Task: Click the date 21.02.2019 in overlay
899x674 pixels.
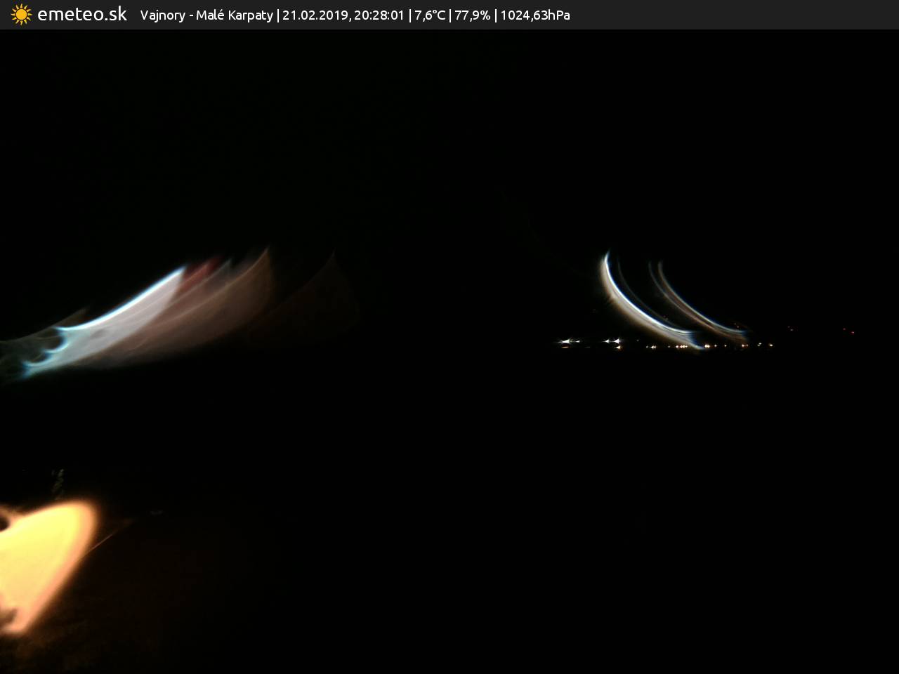Action: point(315,15)
